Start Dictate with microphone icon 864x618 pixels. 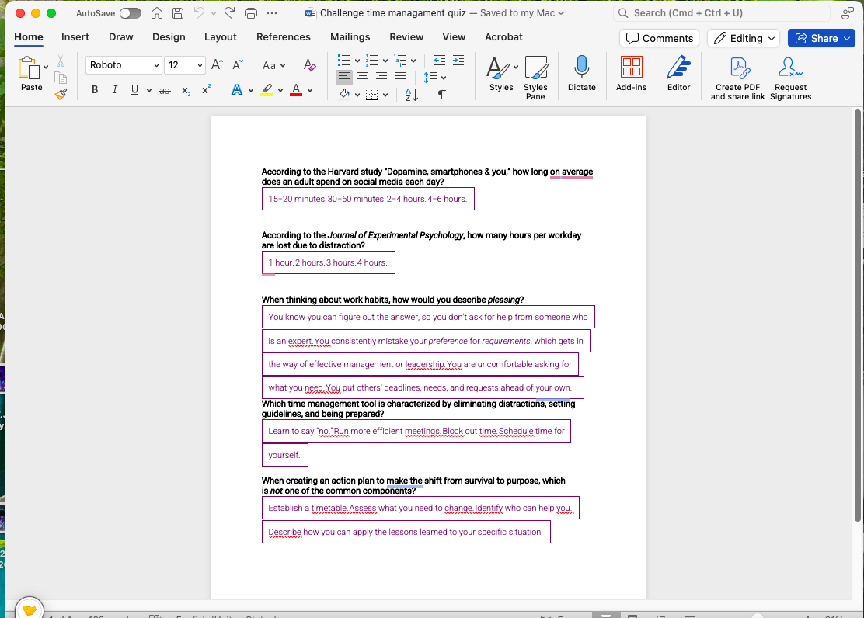point(581,73)
